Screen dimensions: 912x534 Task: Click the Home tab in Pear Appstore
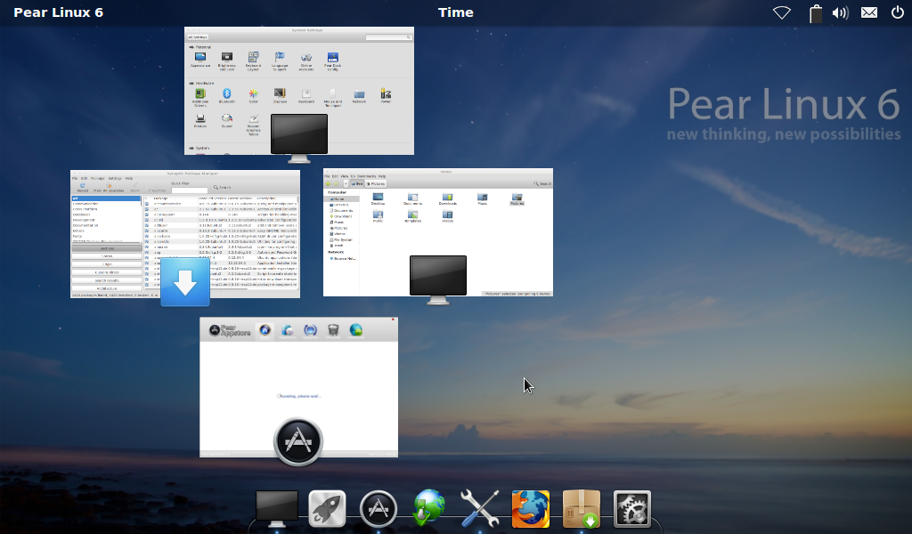(265, 330)
